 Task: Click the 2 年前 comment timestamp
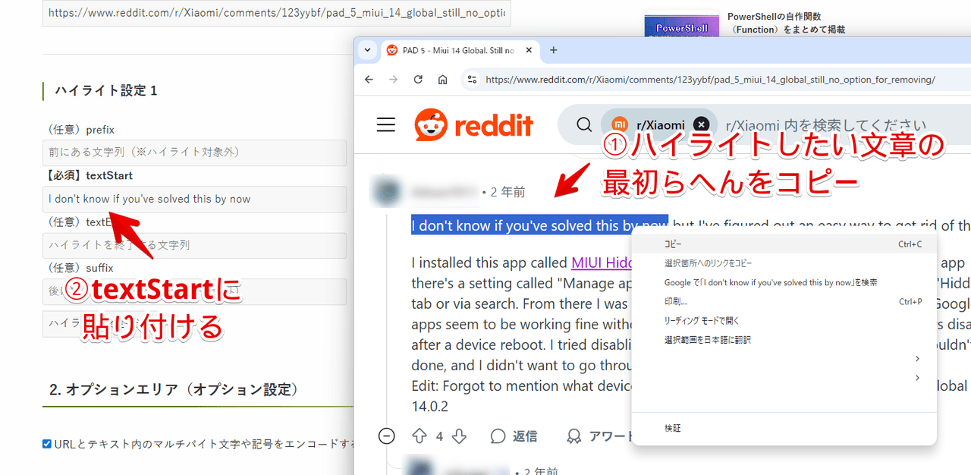tap(507, 192)
